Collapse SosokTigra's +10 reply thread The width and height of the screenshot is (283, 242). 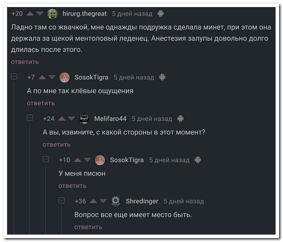coord(46,159)
